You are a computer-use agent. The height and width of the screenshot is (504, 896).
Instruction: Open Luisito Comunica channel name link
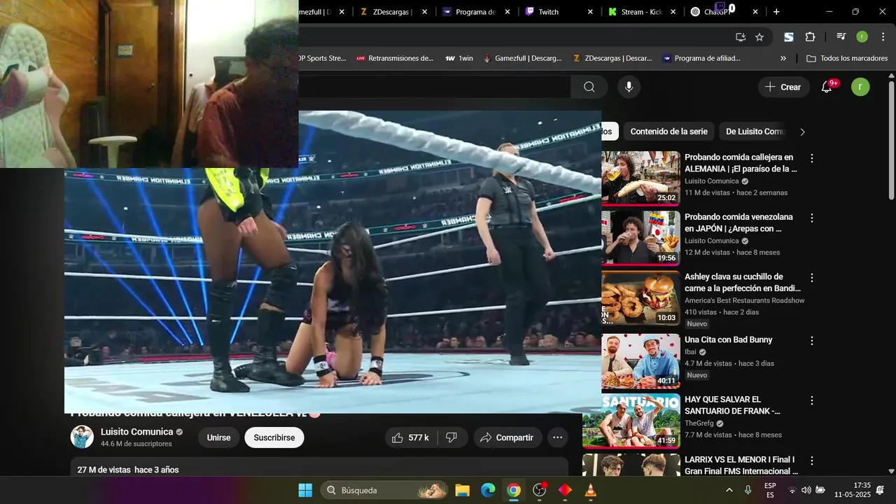click(136, 432)
